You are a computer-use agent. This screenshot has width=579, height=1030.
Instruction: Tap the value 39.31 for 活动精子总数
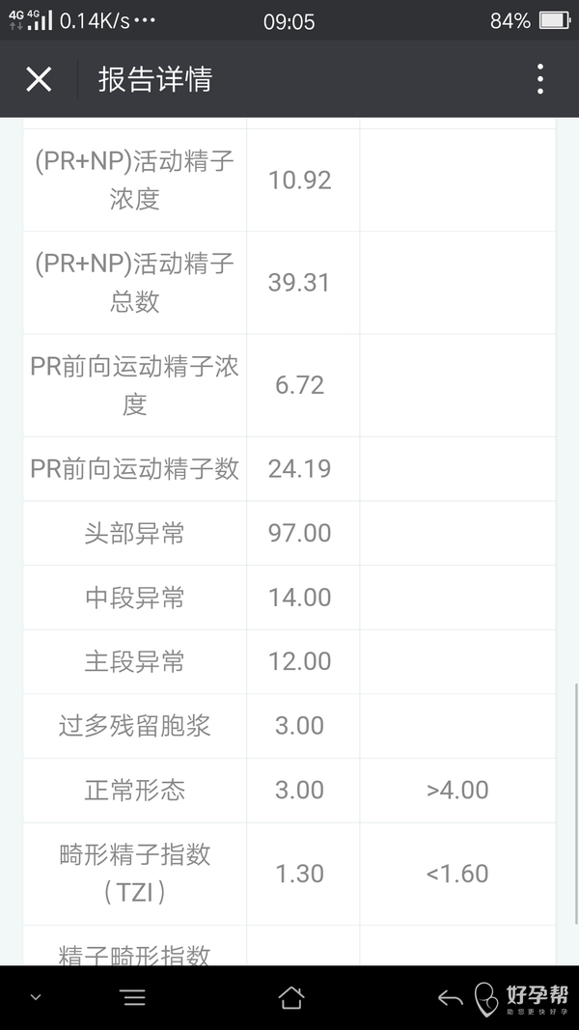(x=299, y=282)
